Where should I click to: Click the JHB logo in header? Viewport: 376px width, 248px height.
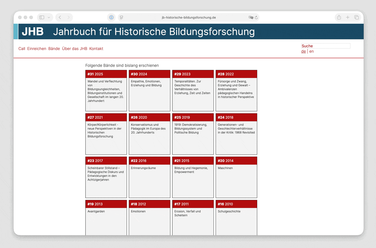click(x=33, y=32)
